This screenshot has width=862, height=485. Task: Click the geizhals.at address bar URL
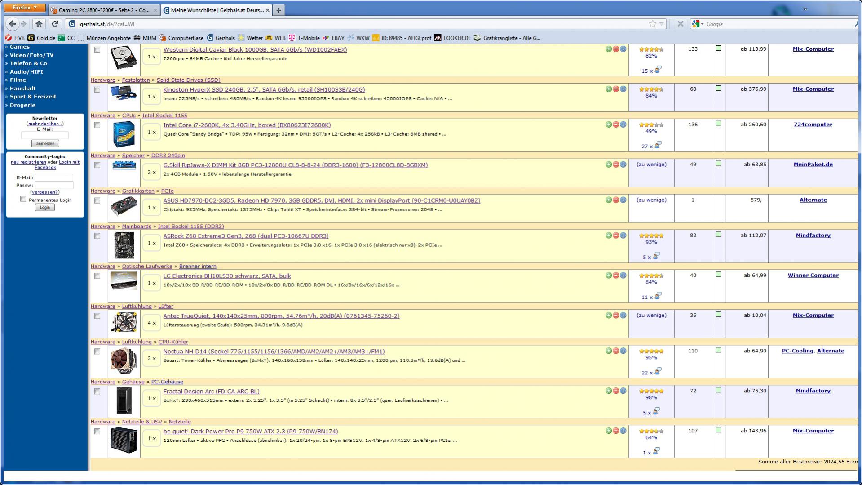click(107, 24)
